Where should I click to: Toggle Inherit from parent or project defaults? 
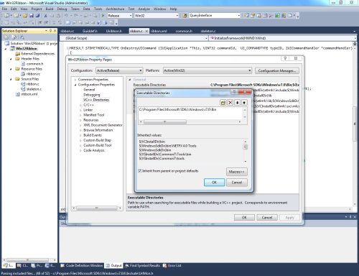(140, 171)
